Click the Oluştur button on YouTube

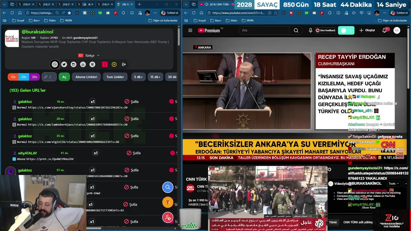pos(367,30)
